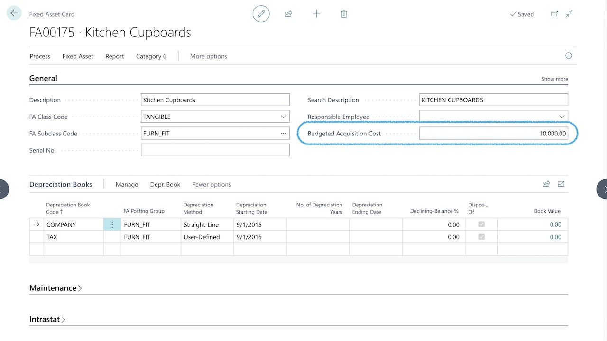Click the Show more link
This screenshot has height=341, width=607.
tap(554, 79)
